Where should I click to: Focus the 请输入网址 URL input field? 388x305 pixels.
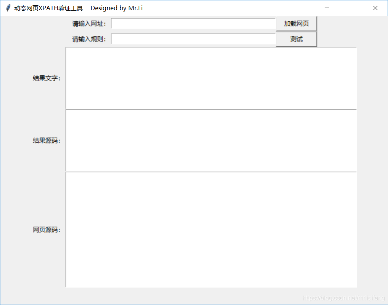(193, 24)
